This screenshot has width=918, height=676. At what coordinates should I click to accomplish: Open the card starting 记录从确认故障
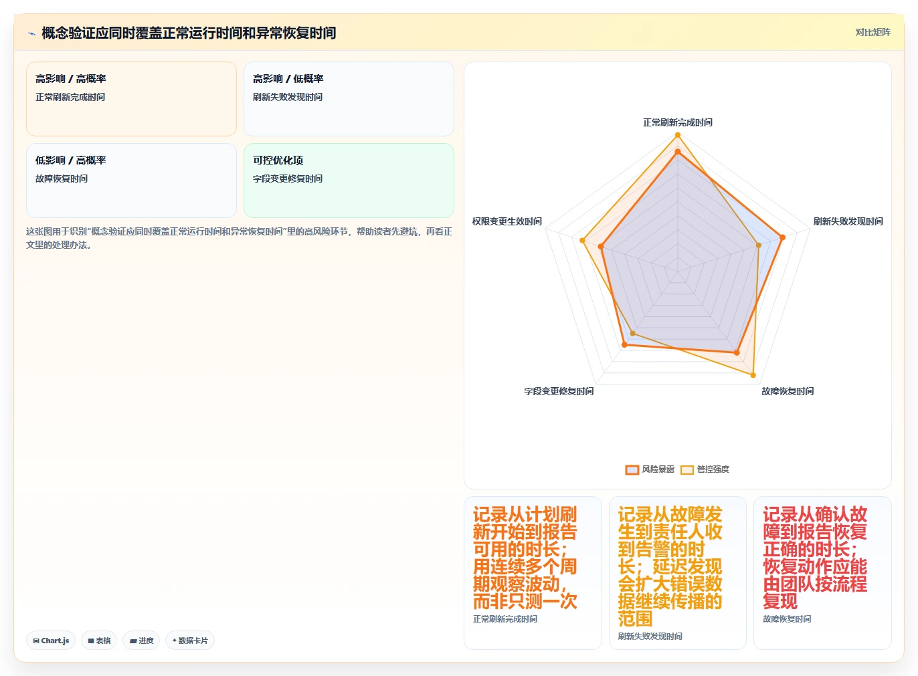click(822, 572)
